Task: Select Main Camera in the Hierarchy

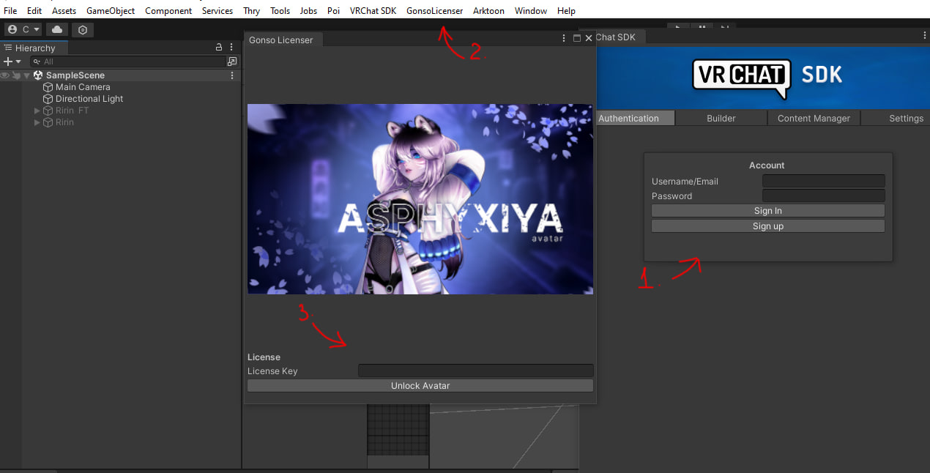Action: (83, 87)
